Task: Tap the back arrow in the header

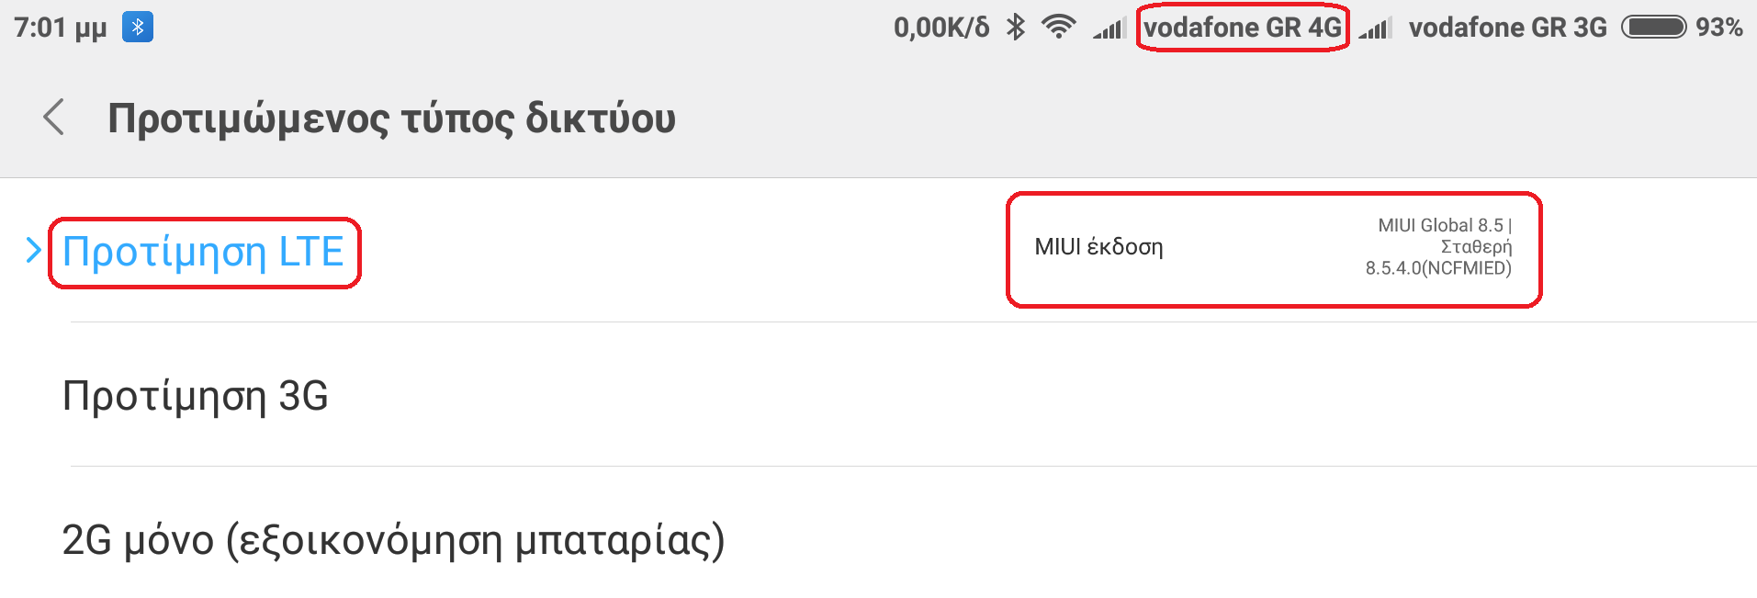Action: pyautogui.click(x=54, y=118)
